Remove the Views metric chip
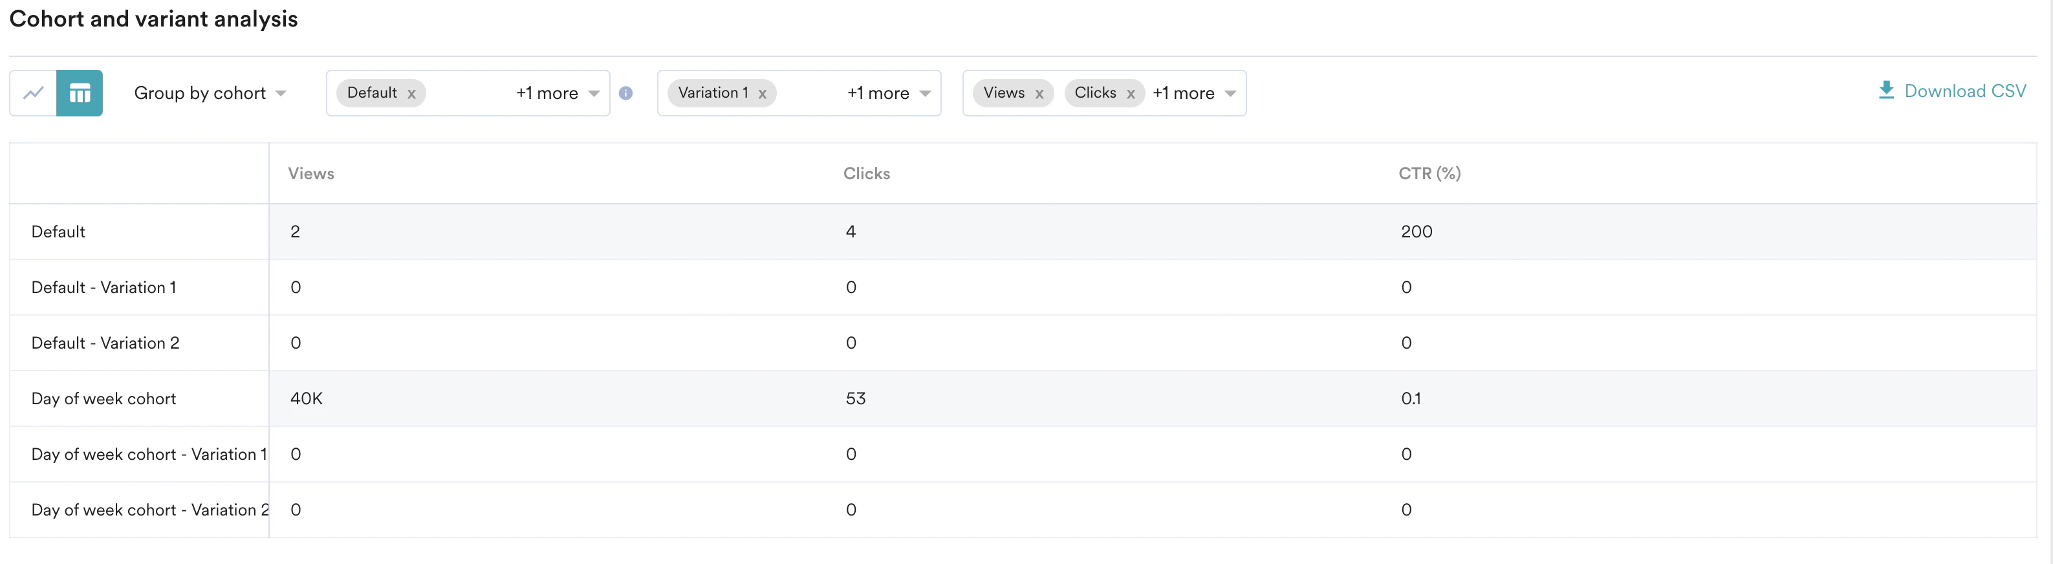This screenshot has height=564, width=2053. pos(1039,94)
